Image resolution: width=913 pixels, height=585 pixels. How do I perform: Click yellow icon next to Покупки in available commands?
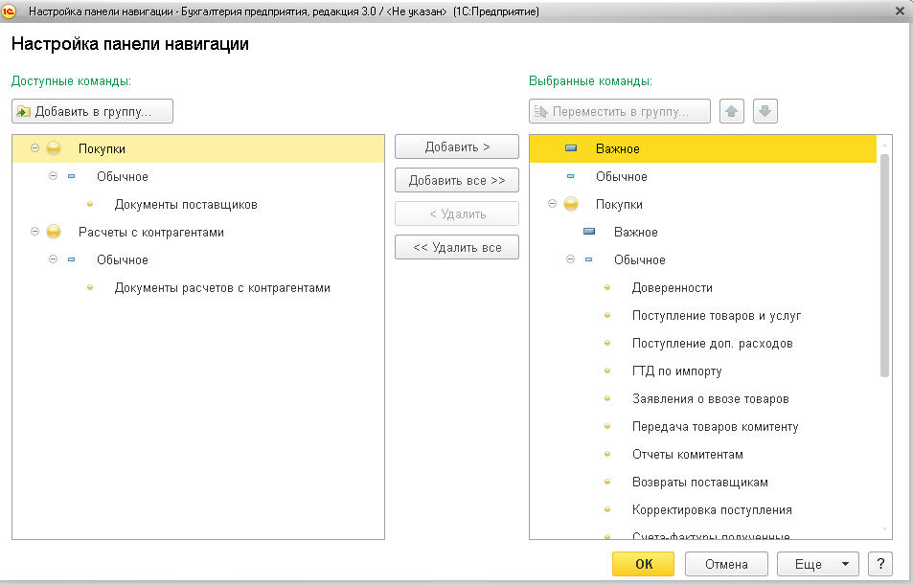pos(54,148)
